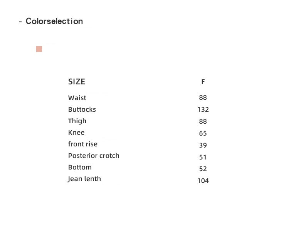Select the SIZE header label

tap(77, 82)
